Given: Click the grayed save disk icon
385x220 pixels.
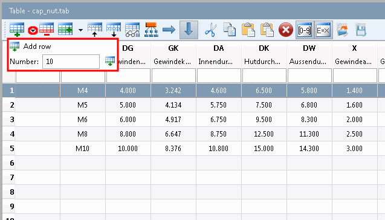Looking at the screenshot, I should click(x=361, y=30).
